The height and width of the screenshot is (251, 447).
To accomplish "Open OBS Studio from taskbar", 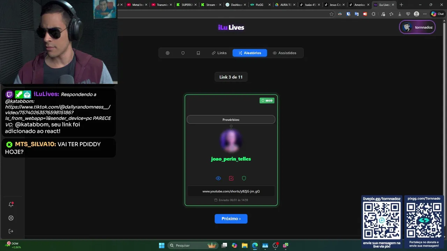I will [276, 245].
